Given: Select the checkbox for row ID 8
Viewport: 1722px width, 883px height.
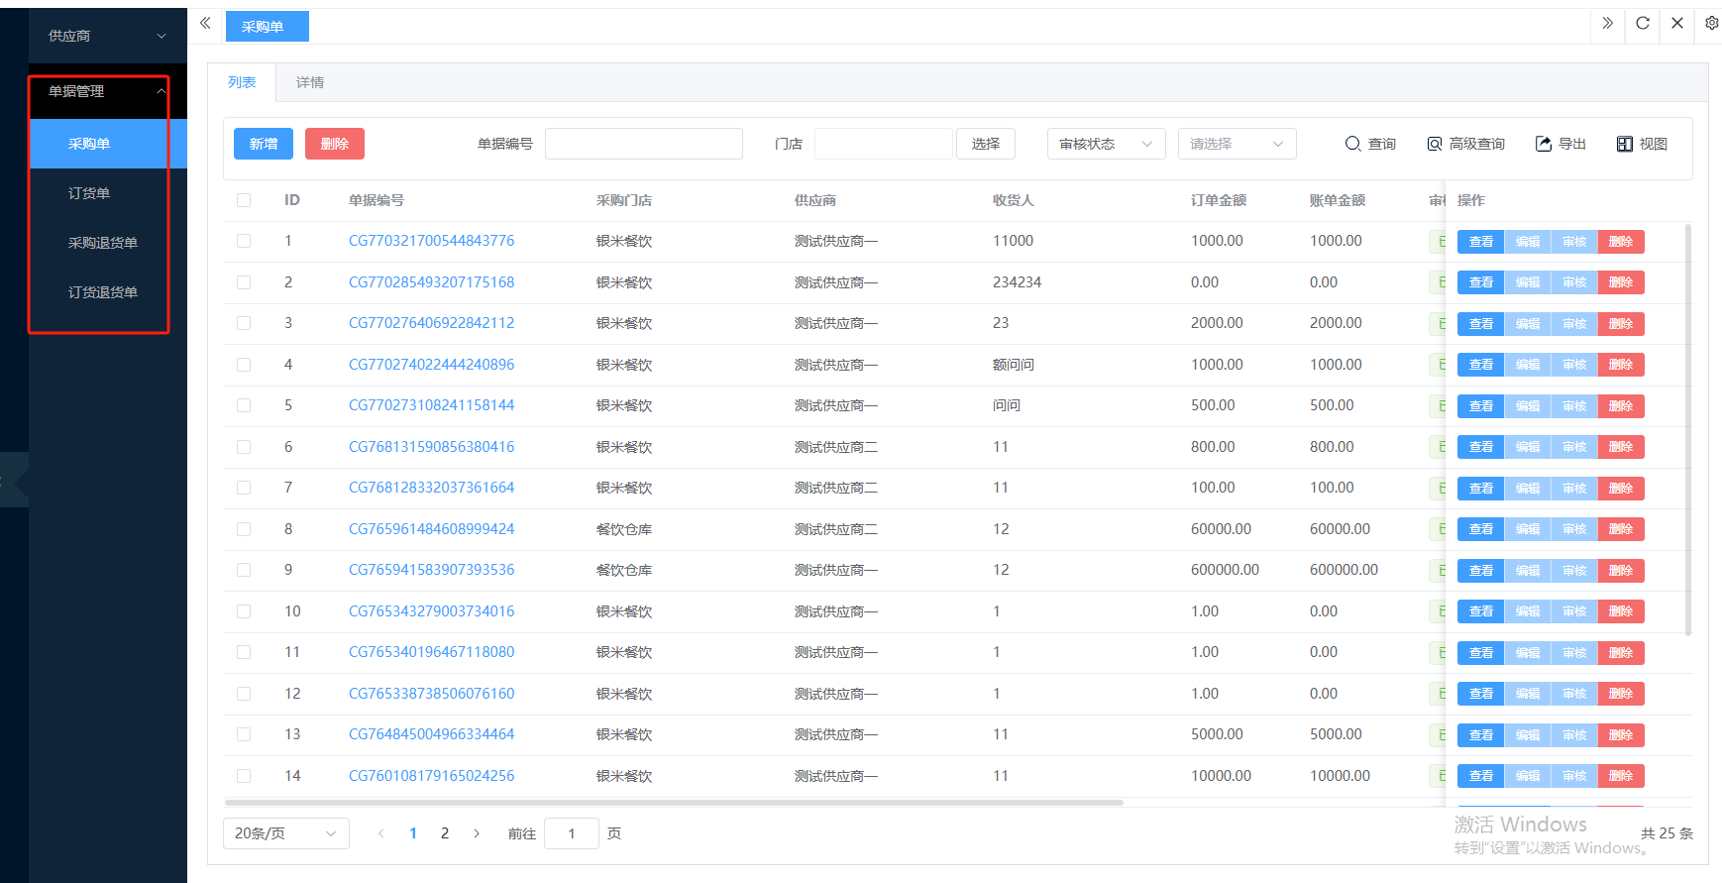Looking at the screenshot, I should (x=244, y=529).
